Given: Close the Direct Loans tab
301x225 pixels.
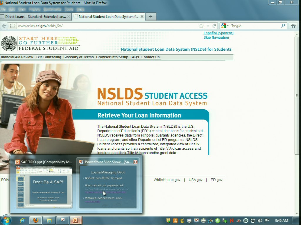Looking at the screenshot, I should [x=69, y=17].
